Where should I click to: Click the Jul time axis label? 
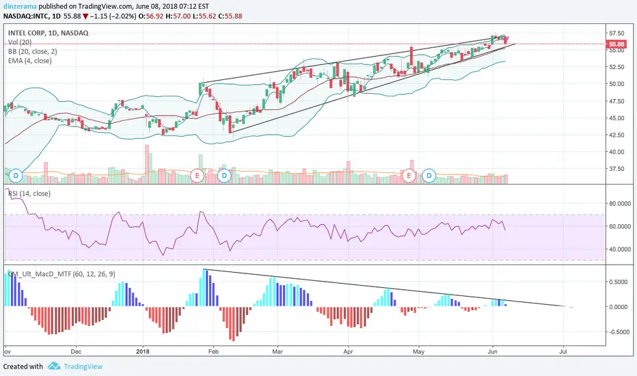click(x=563, y=351)
